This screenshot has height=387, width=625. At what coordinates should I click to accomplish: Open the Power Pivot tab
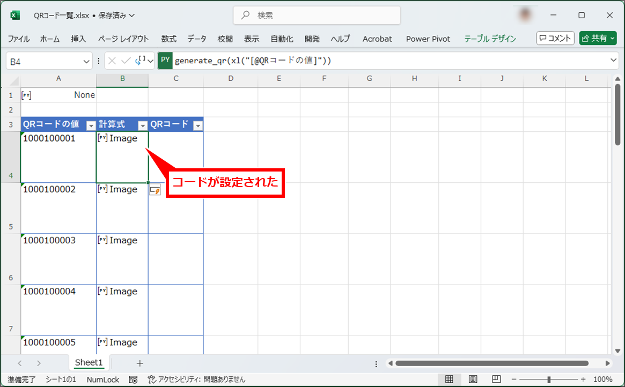pyautogui.click(x=428, y=39)
